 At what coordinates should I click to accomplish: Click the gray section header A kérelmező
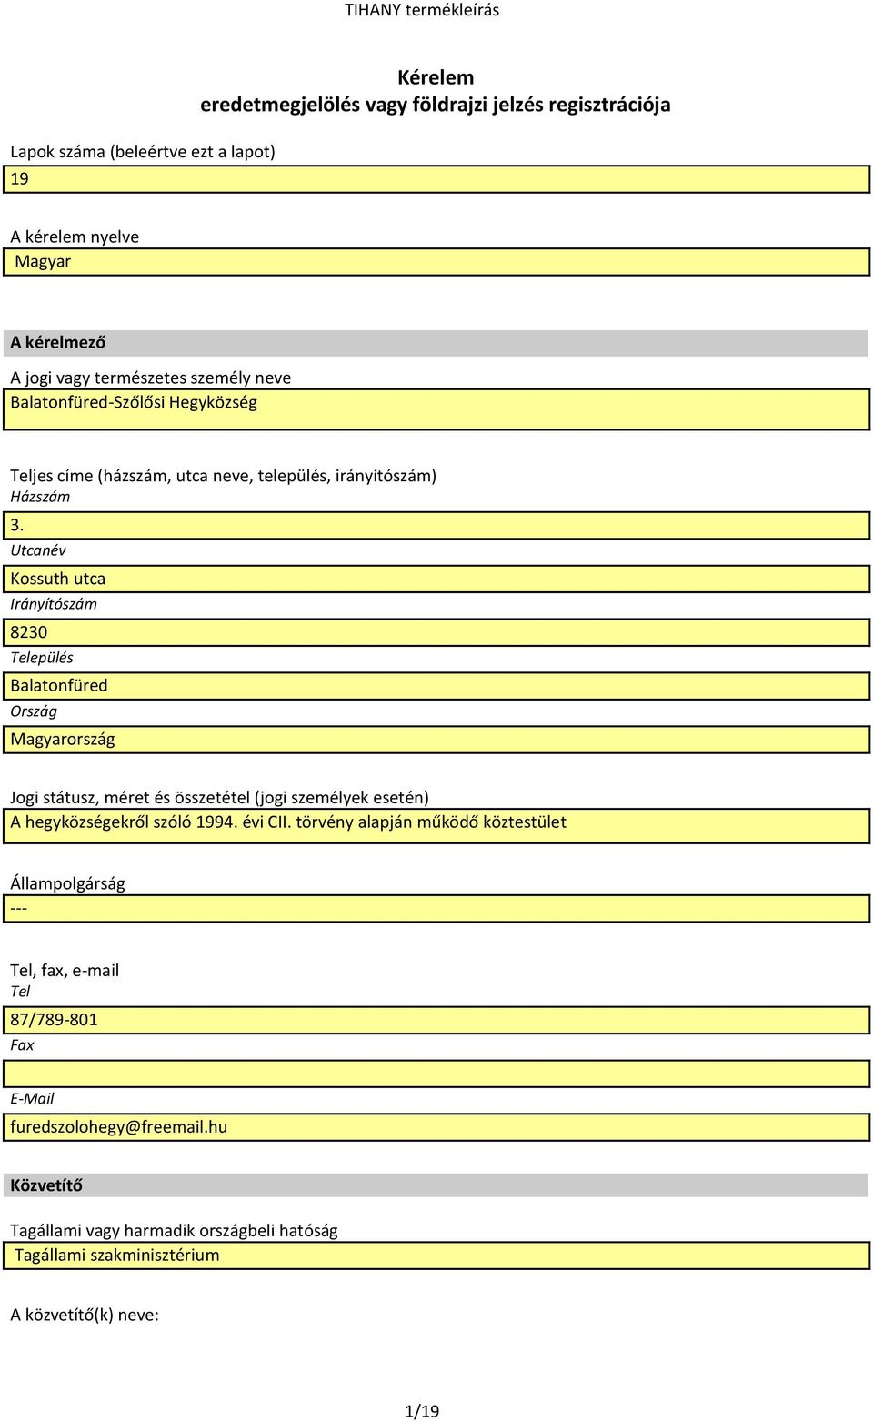[436, 343]
